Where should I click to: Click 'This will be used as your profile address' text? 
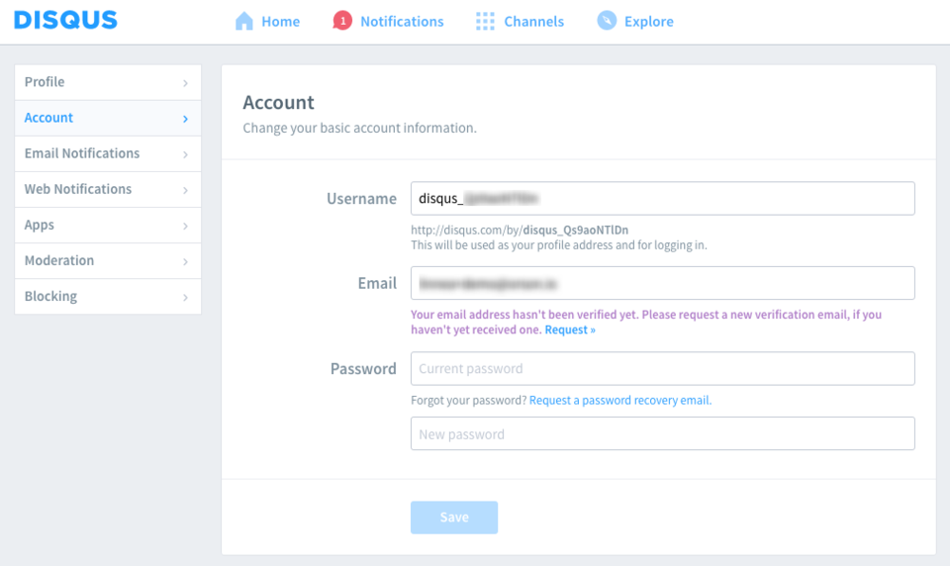point(558,245)
